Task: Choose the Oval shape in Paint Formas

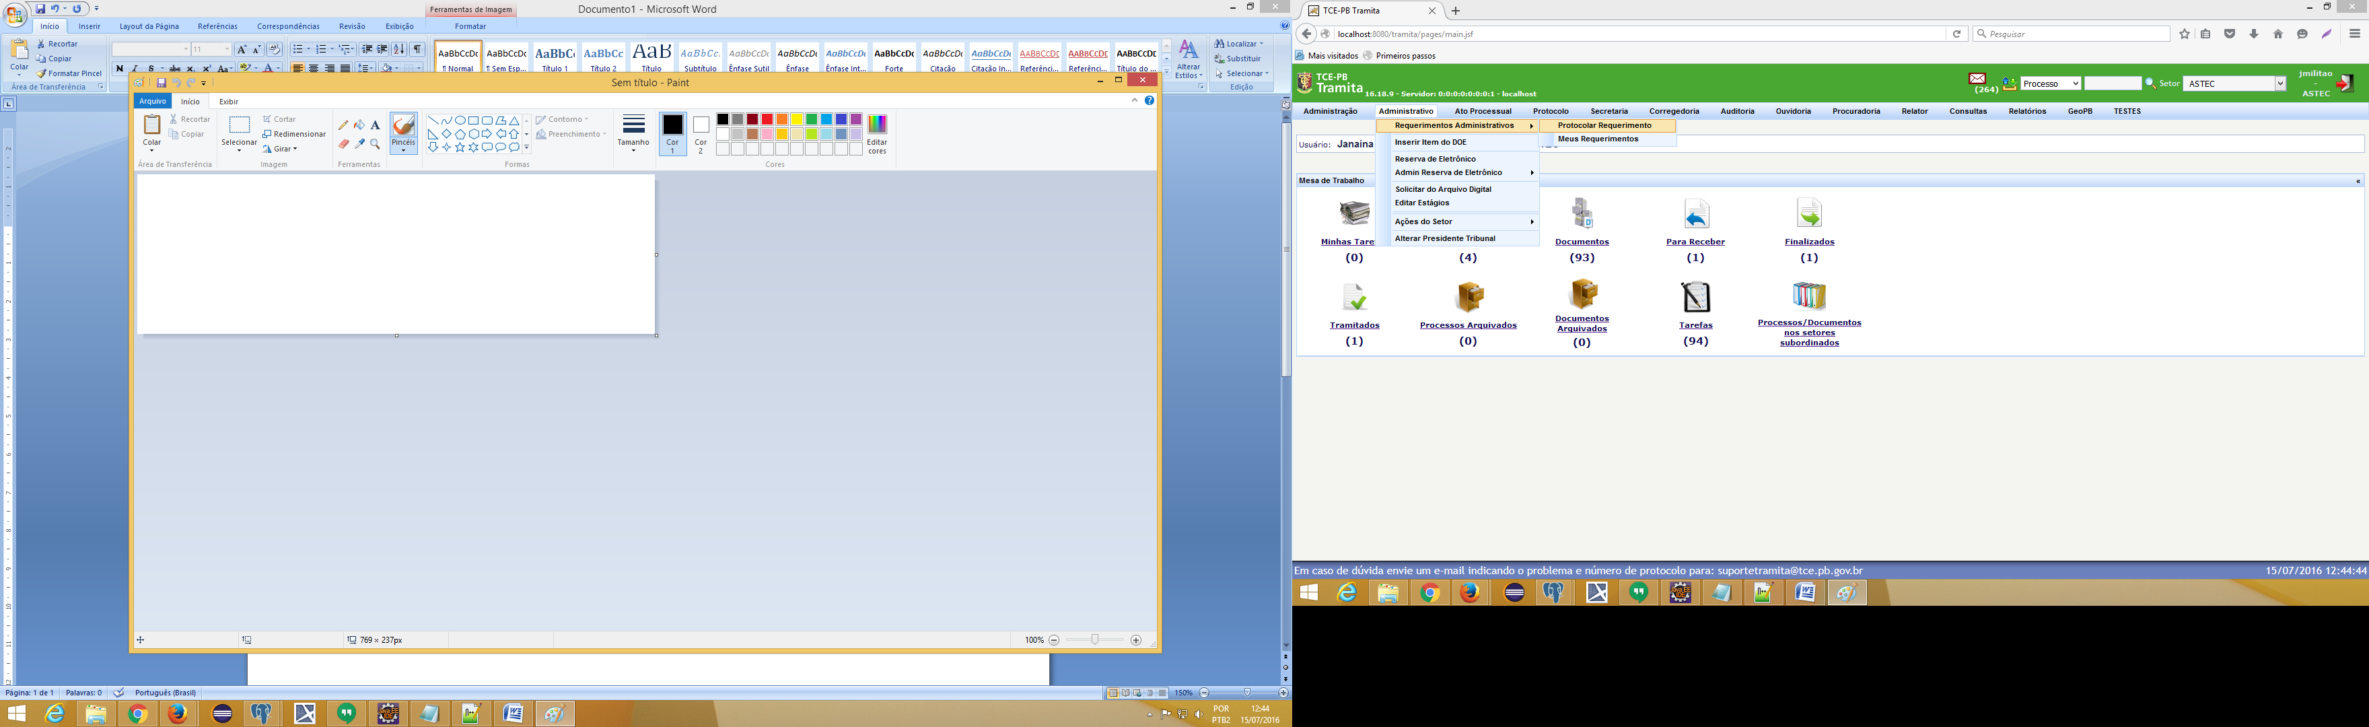Action: click(460, 120)
